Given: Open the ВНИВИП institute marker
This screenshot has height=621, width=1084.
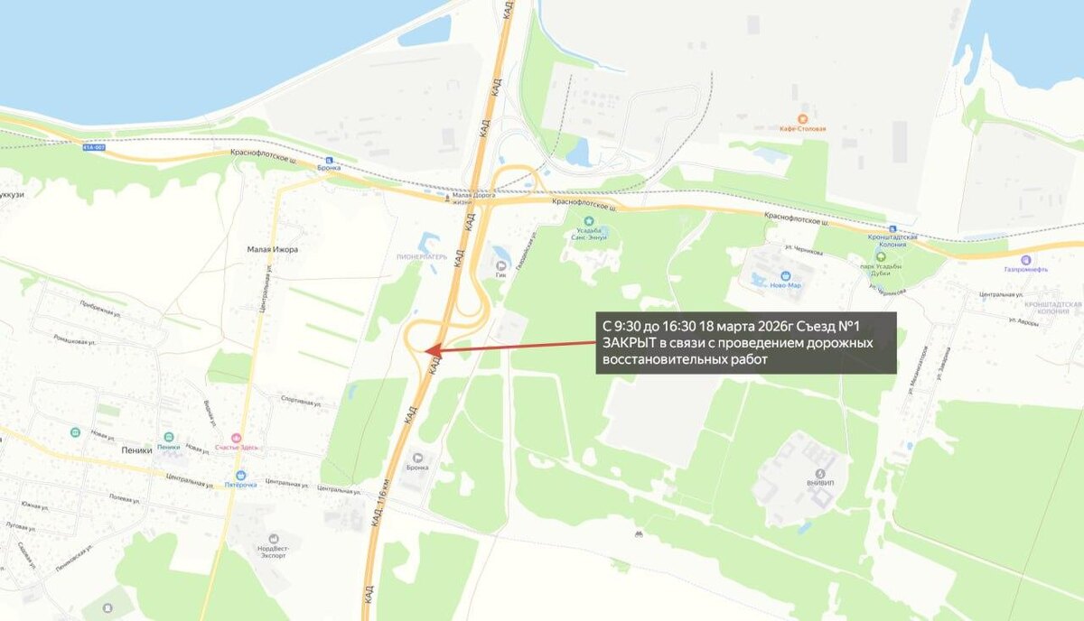Looking at the screenshot, I should [x=819, y=473].
